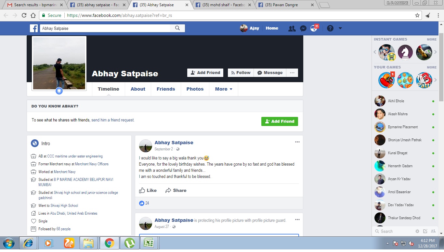This screenshot has height=252, width=444.
Task: Click MORE next to Instant Games
Action: pos(432,39)
